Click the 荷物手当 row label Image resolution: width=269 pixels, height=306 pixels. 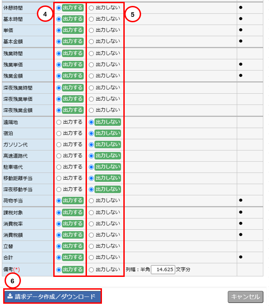coord(13,201)
